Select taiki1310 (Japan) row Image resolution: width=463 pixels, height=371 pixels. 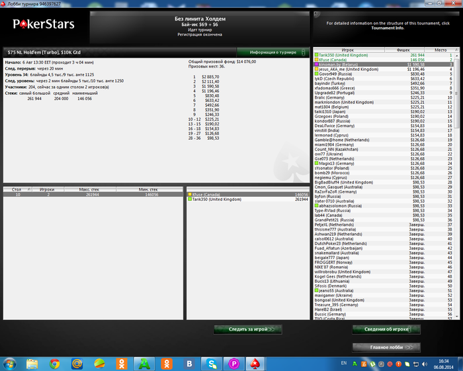coord(384,111)
